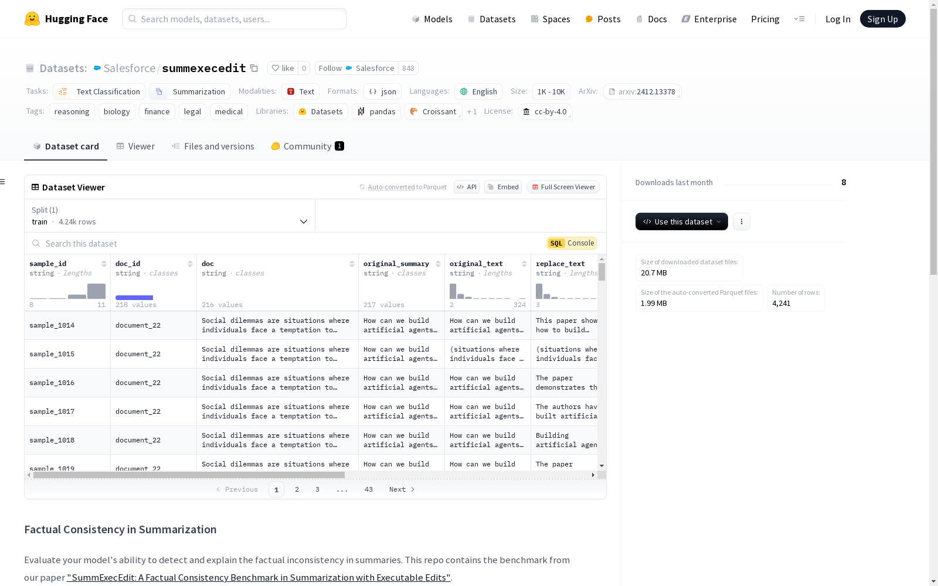Sort the doc column
Image resolution: width=938 pixels, height=586 pixels.
[x=352, y=264]
